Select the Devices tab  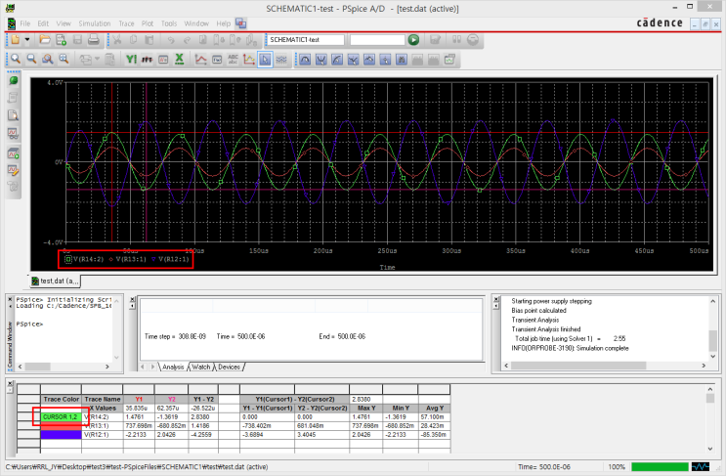tap(229, 367)
